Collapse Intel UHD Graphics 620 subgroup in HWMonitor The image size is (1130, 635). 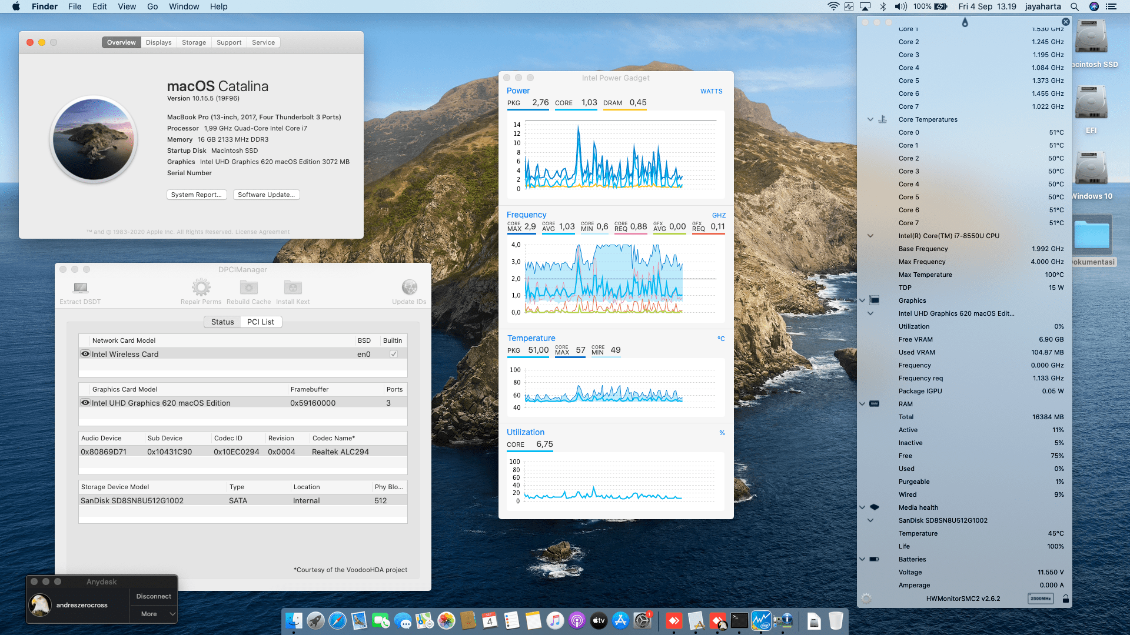pyautogui.click(x=870, y=313)
